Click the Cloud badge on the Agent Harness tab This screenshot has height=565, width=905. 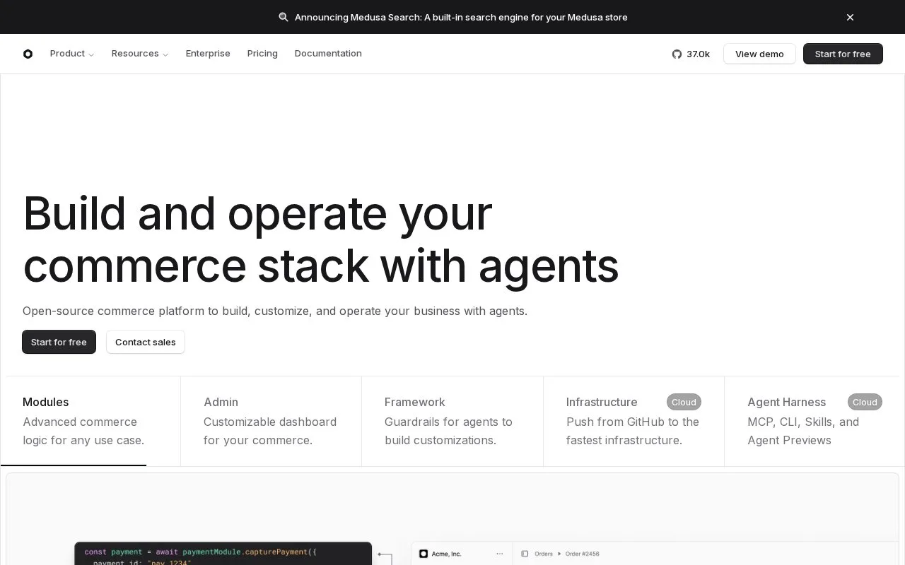point(865,402)
